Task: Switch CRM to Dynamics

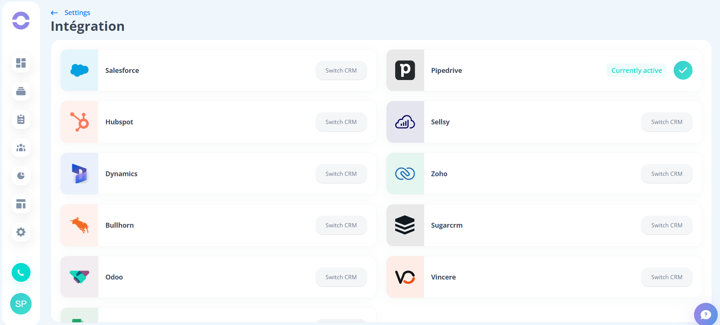Action: (x=341, y=174)
